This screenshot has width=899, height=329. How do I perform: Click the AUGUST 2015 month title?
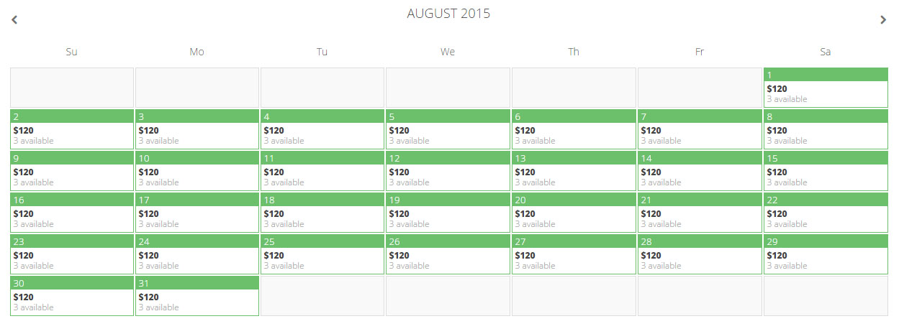[448, 14]
